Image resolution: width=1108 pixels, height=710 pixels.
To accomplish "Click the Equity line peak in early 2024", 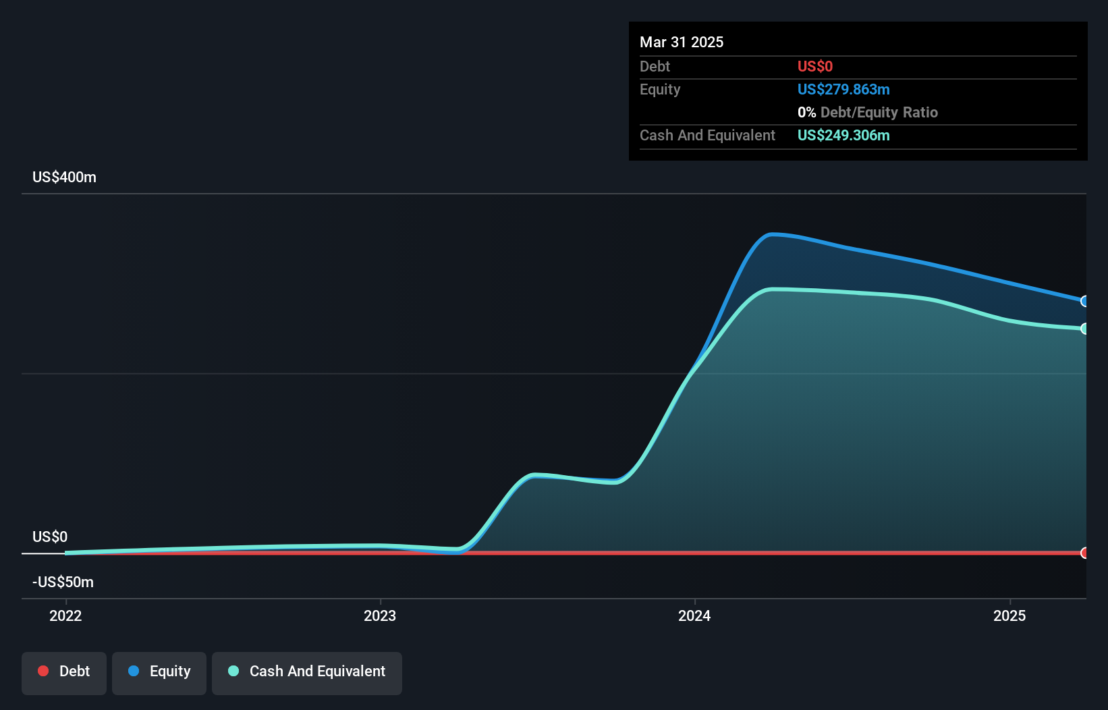I will 771,235.
